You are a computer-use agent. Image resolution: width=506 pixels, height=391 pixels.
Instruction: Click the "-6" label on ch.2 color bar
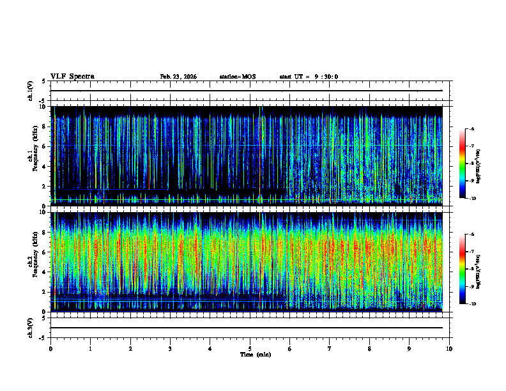pyautogui.click(x=471, y=234)
